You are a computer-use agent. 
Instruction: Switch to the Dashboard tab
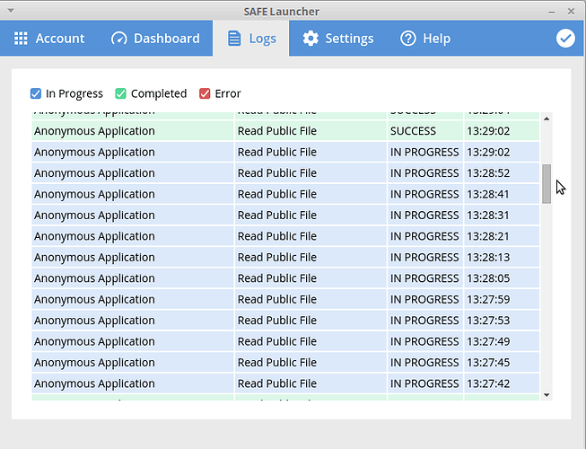coord(155,38)
